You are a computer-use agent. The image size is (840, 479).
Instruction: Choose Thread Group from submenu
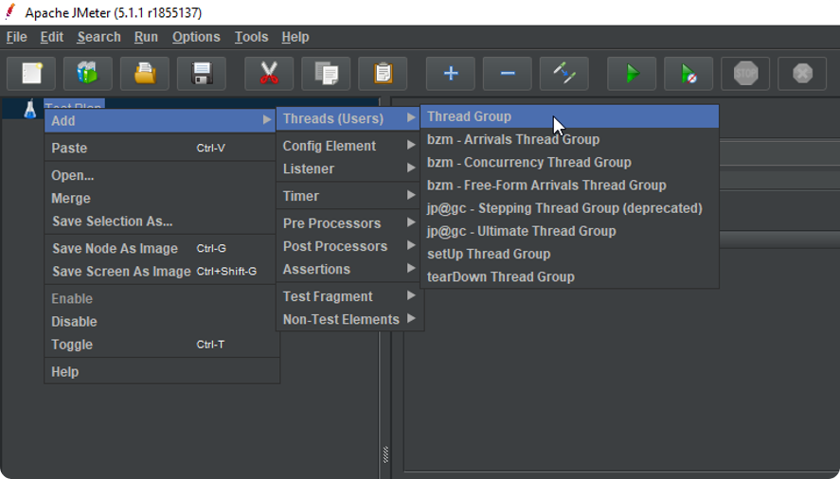point(569,116)
